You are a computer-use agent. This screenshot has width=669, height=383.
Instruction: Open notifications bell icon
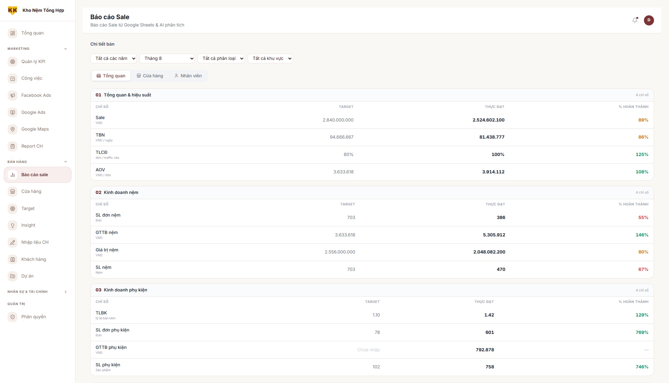point(635,20)
